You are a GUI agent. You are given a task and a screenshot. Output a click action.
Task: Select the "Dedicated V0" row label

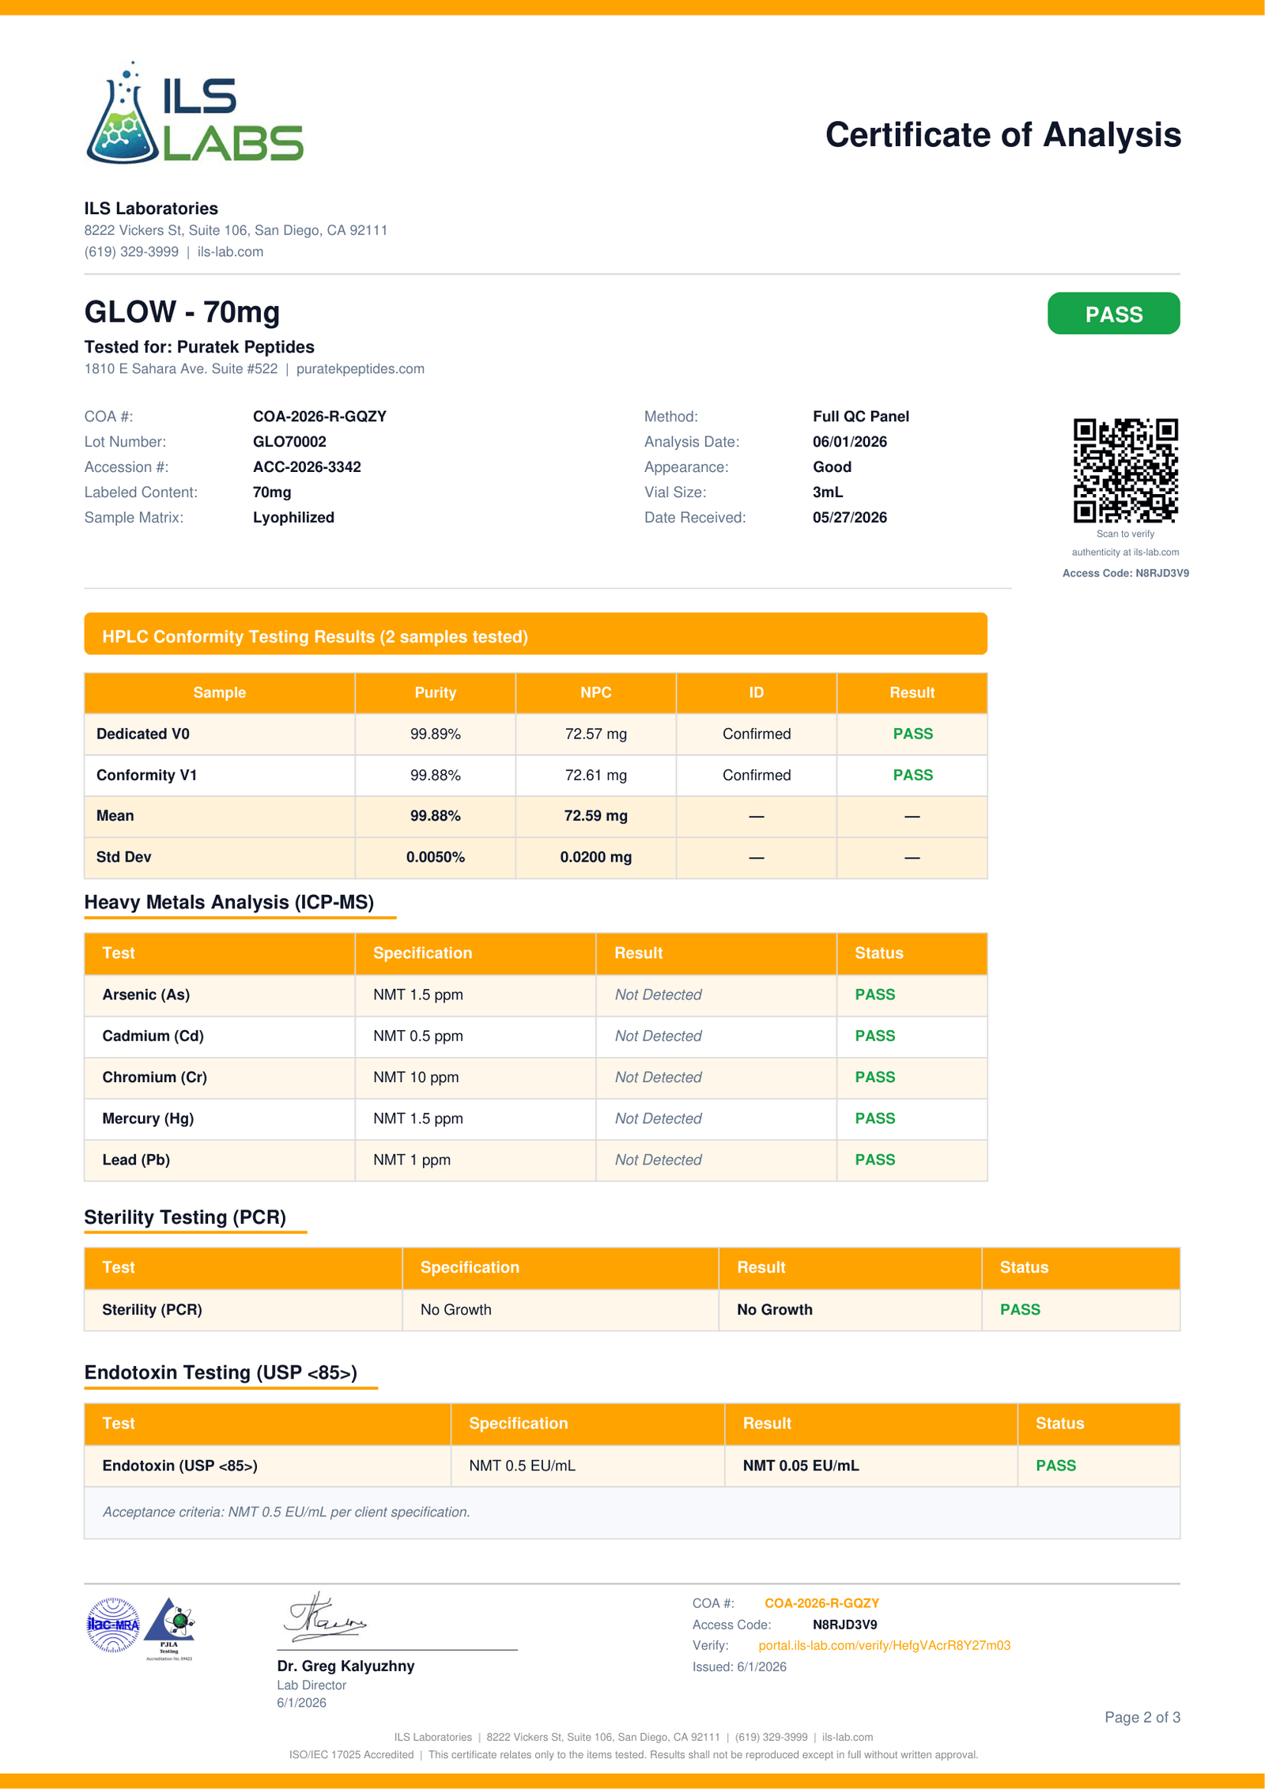143,734
